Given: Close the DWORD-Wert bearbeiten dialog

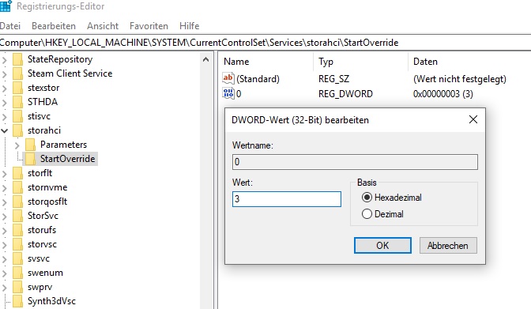Looking at the screenshot, I should tap(473, 119).
